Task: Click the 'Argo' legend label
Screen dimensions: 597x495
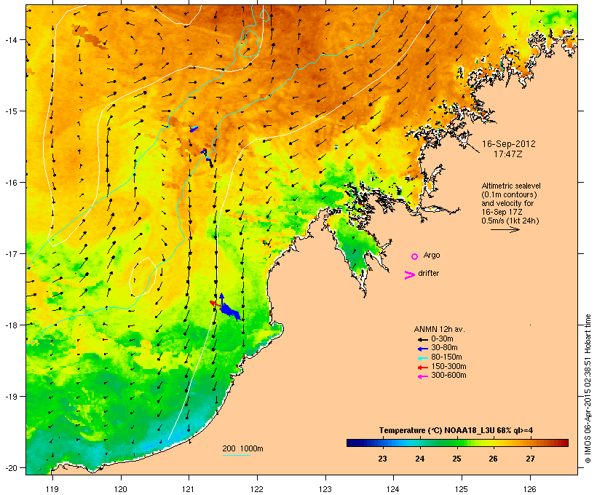Action: click(432, 255)
